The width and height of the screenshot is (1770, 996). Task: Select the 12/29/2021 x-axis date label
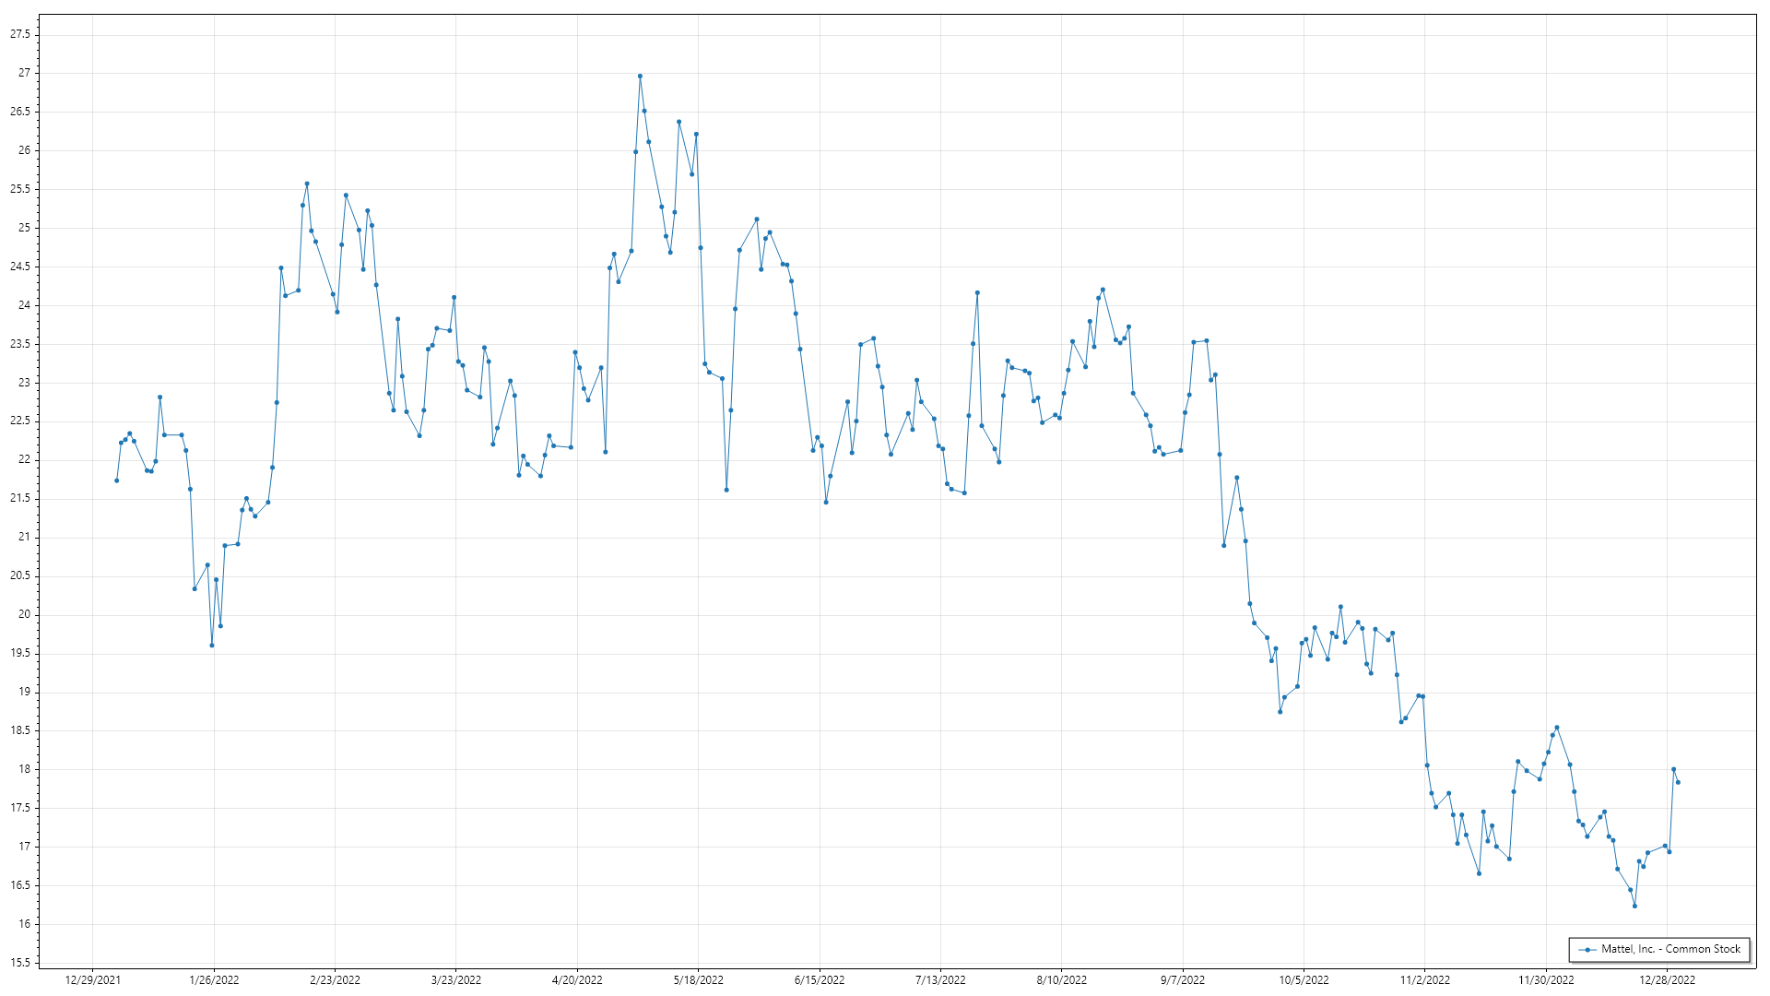92,980
